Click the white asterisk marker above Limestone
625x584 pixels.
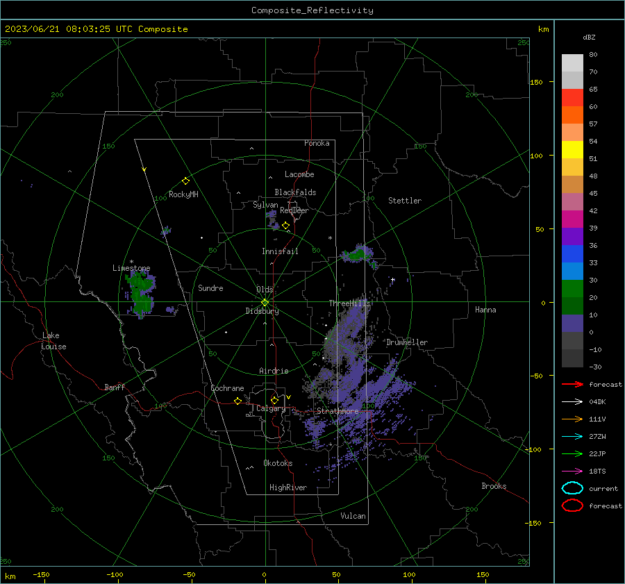(131, 262)
